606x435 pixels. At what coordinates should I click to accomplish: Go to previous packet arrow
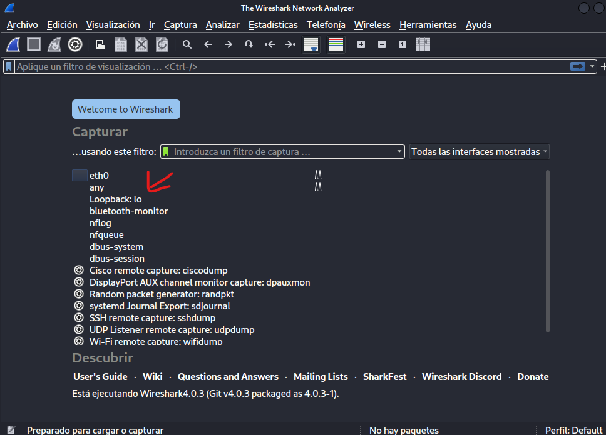pos(208,44)
